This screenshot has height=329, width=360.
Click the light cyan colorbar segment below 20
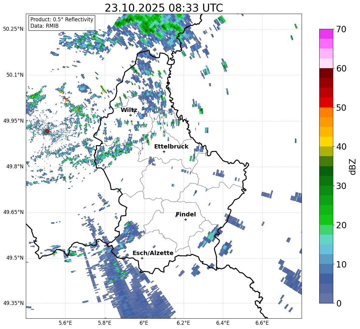click(326, 240)
